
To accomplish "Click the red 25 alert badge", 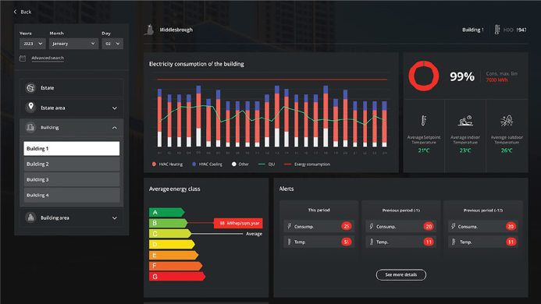I will click(347, 227).
